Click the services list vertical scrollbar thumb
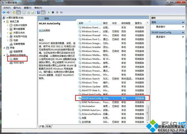 tap(147, 113)
